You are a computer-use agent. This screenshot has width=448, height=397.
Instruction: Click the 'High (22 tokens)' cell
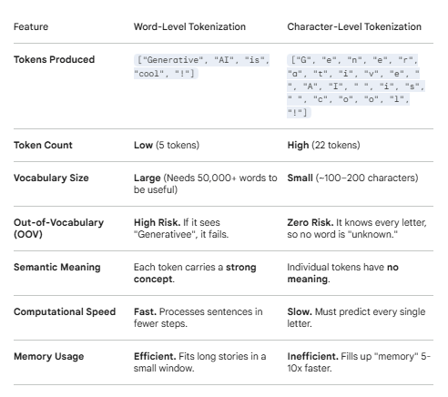[x=323, y=145]
